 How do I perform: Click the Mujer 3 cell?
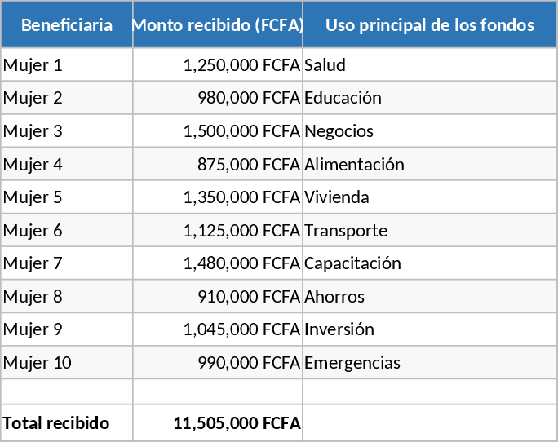[67, 131]
